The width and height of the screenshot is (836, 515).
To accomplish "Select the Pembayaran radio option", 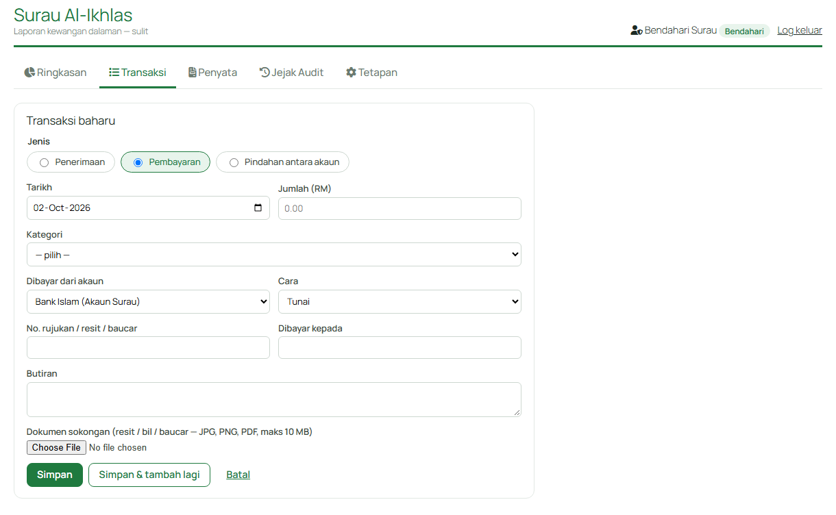I will tap(165, 162).
